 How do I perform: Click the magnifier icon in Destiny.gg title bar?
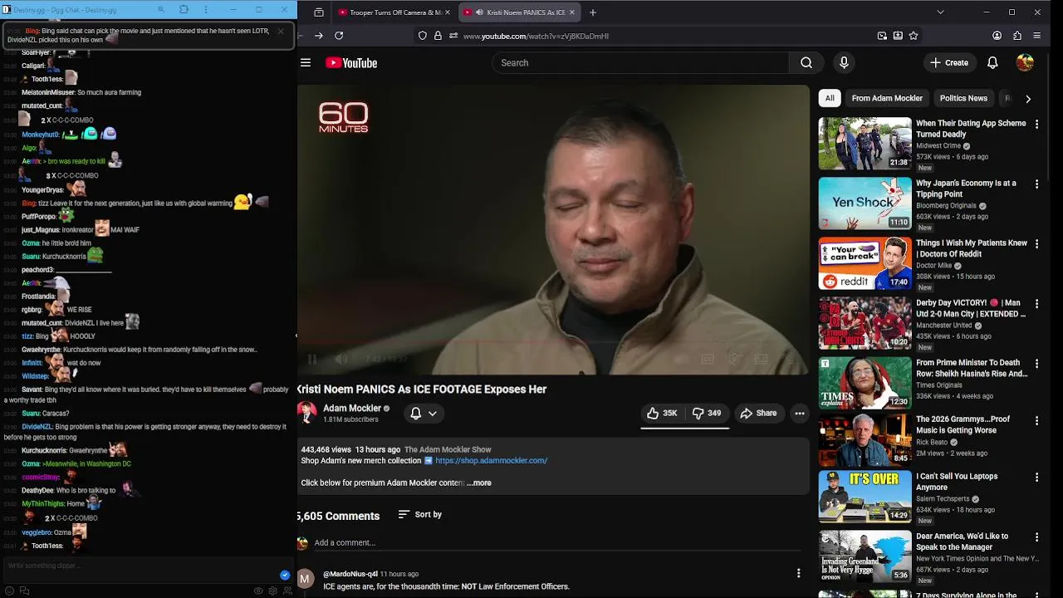[x=161, y=10]
